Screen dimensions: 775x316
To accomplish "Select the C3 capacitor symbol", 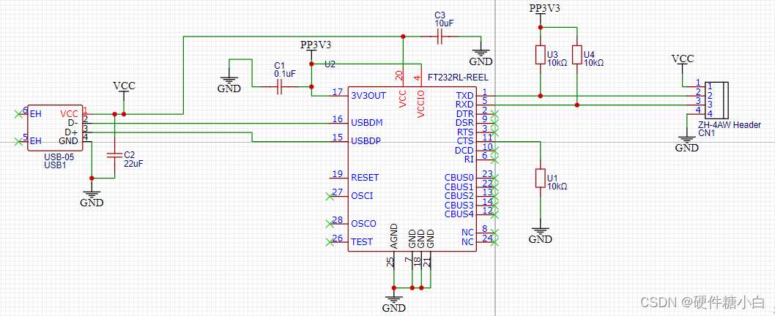I will pyautogui.click(x=440, y=37).
